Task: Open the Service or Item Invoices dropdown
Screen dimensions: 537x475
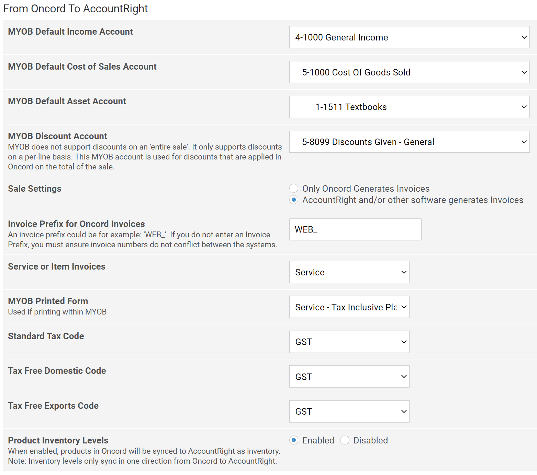Action: (349, 272)
